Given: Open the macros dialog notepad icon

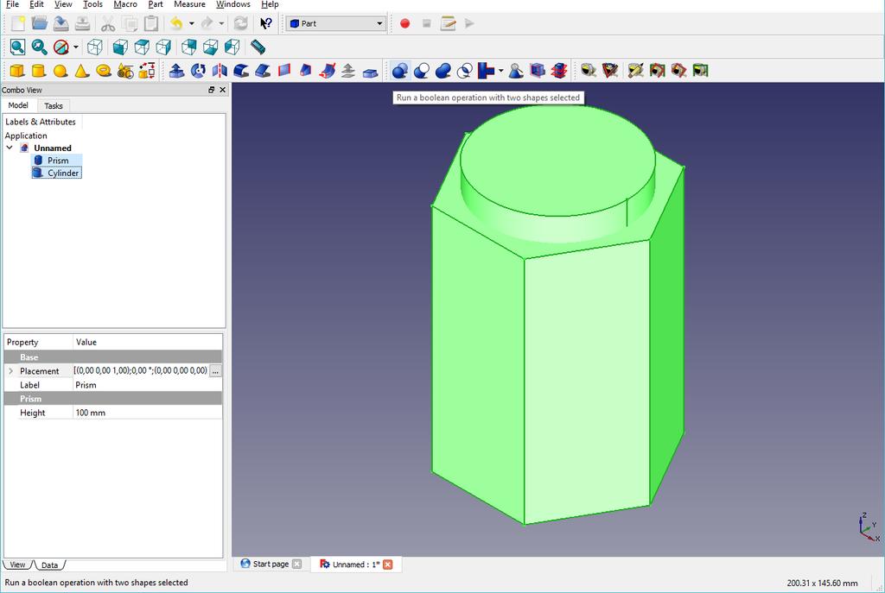Looking at the screenshot, I should pyautogui.click(x=449, y=23).
